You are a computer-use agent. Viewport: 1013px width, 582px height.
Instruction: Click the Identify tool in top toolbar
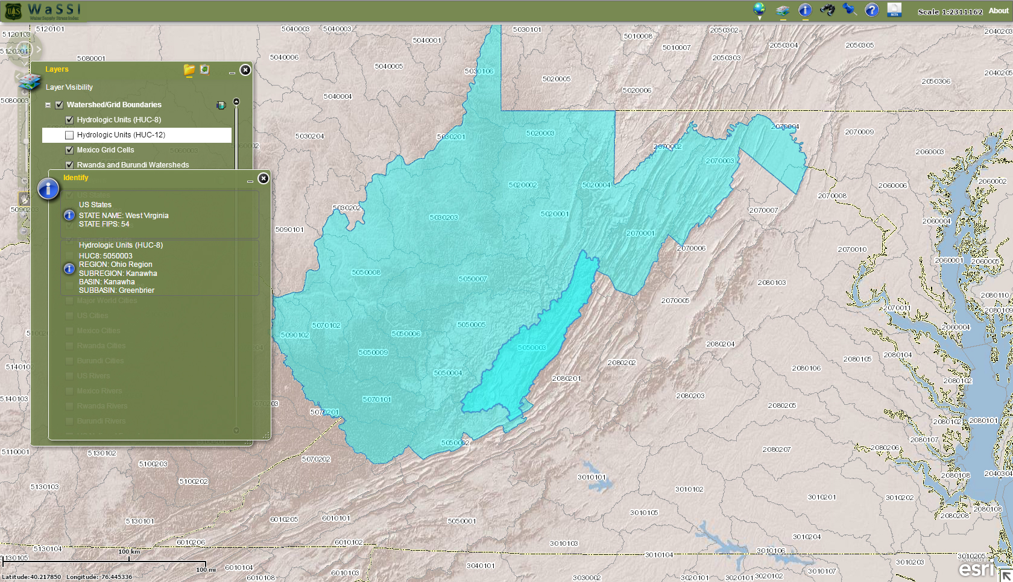(805, 10)
